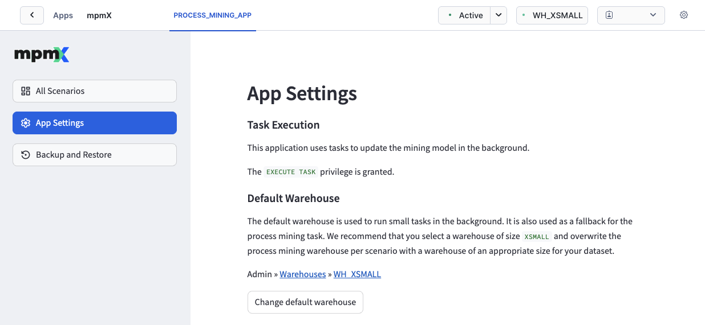This screenshot has height=325, width=705.
Task: Click the gear icon beside App Settings
Action: [x=26, y=123]
